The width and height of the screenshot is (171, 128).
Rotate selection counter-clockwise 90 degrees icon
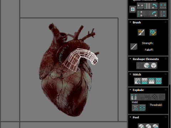[154, 6]
